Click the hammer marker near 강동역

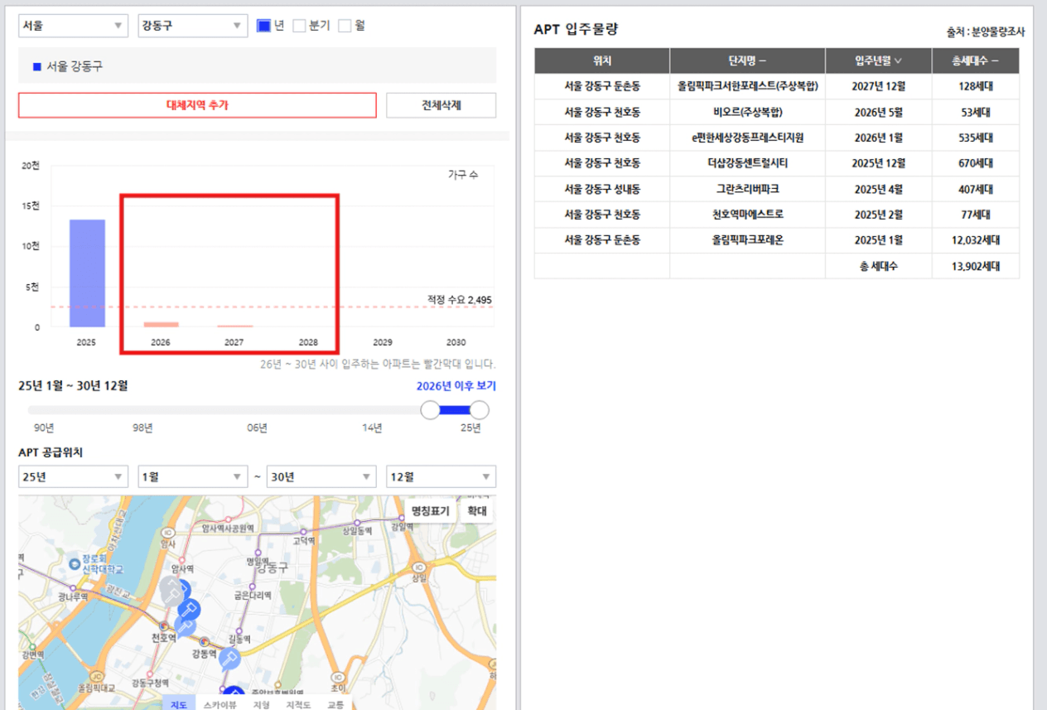[x=229, y=658]
